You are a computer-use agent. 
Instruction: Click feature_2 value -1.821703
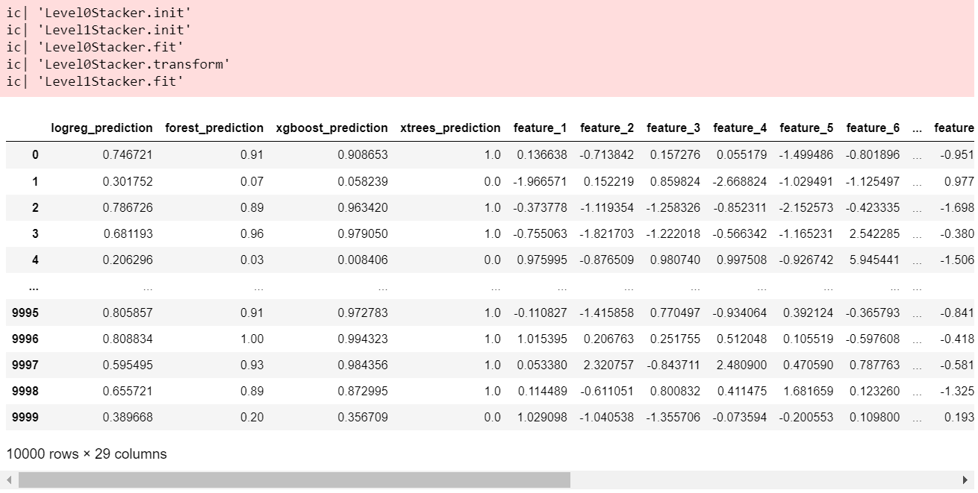(607, 233)
